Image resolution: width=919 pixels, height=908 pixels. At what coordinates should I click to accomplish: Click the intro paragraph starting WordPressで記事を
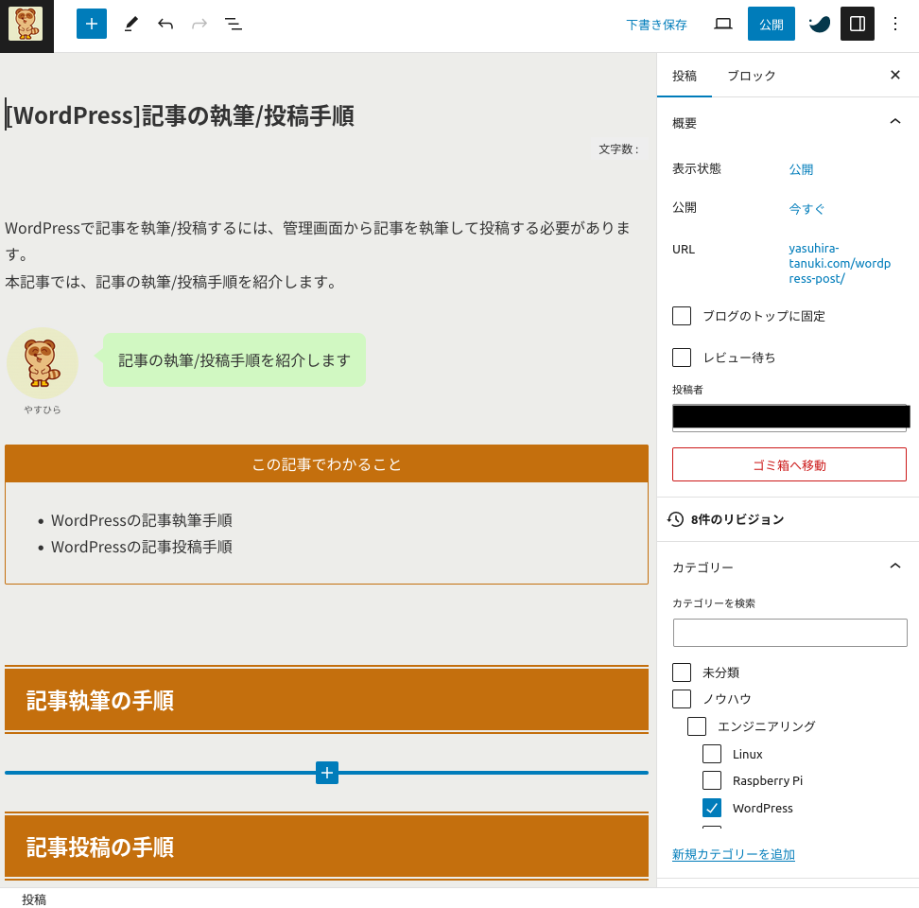pyautogui.click(x=318, y=241)
